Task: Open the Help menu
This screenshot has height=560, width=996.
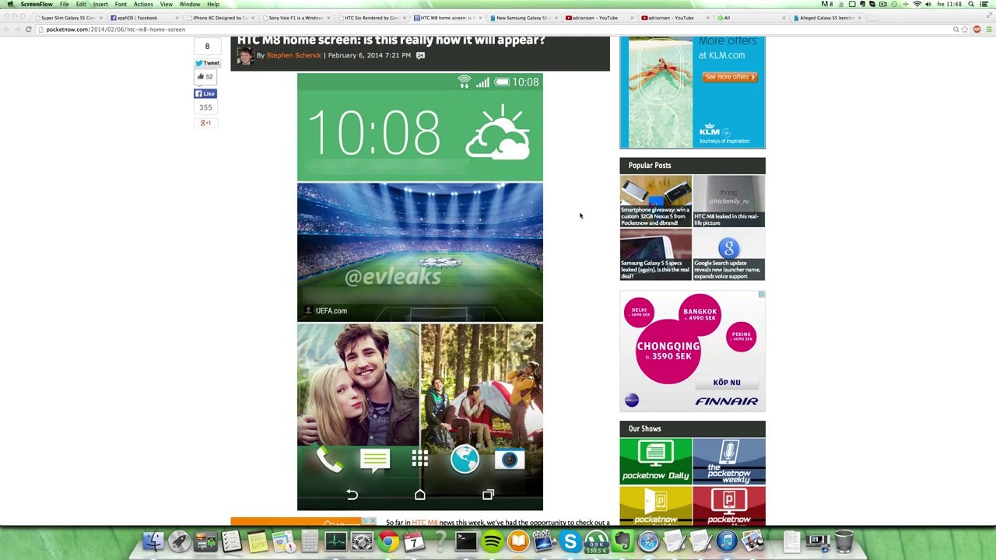Action: tap(213, 4)
